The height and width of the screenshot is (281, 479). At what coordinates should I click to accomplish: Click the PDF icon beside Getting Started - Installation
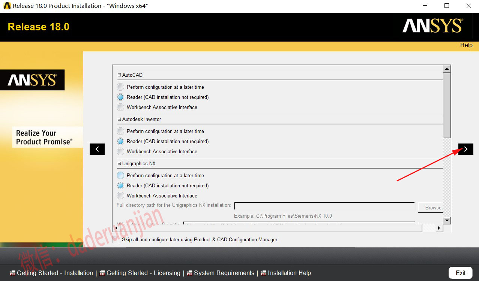(13, 273)
